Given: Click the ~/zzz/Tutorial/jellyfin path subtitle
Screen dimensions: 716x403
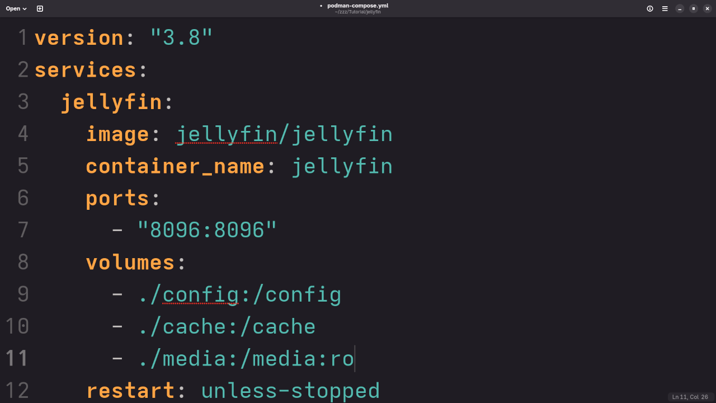Looking at the screenshot, I should coord(357,12).
